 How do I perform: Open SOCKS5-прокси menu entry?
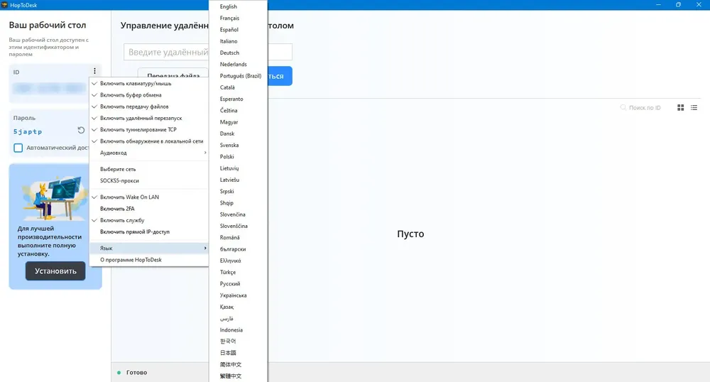tap(149, 180)
